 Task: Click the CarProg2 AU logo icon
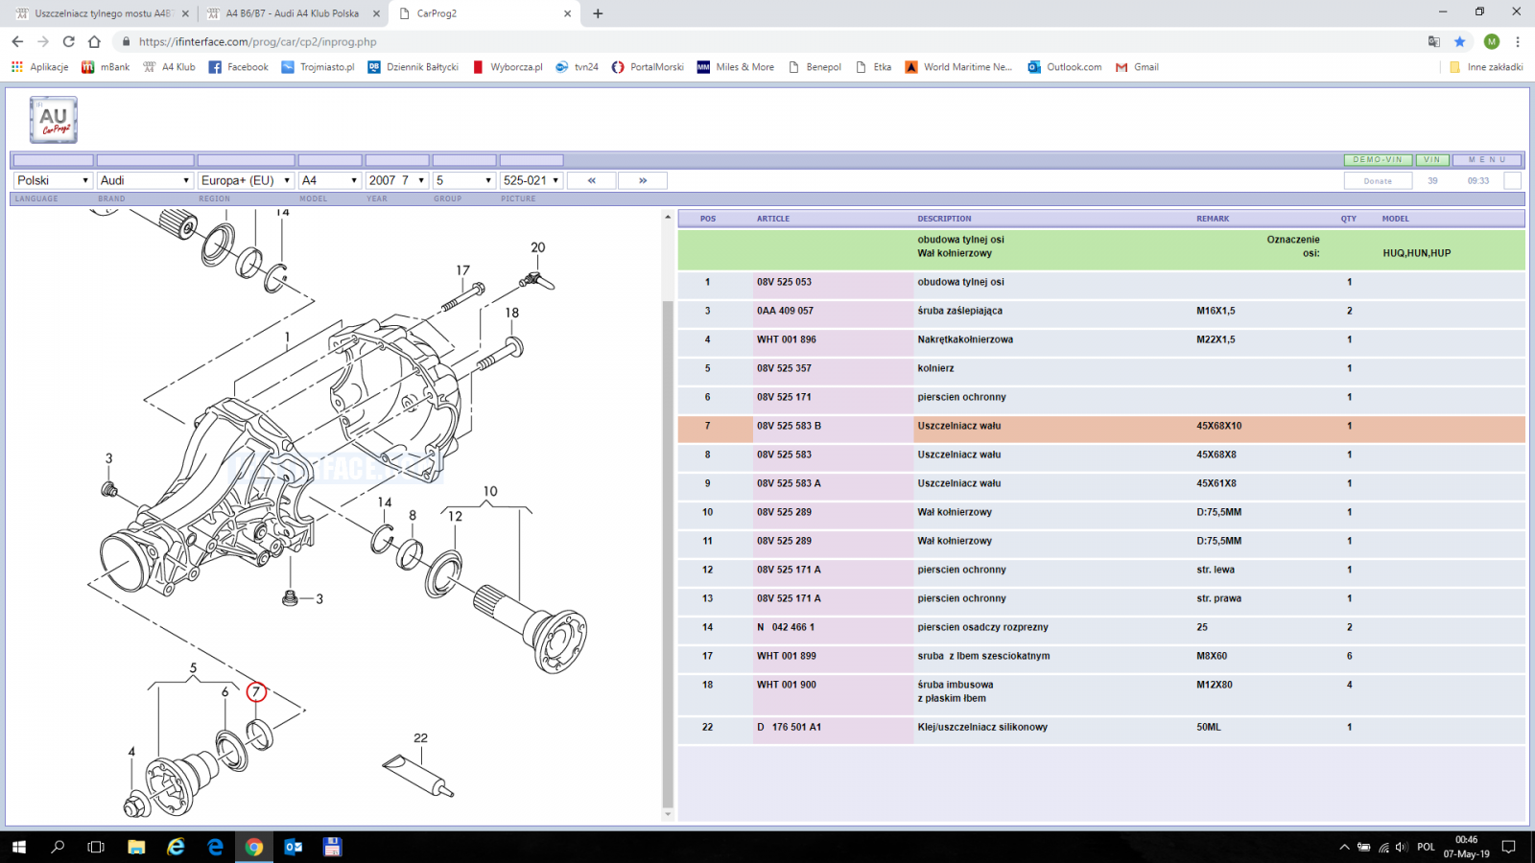point(54,120)
